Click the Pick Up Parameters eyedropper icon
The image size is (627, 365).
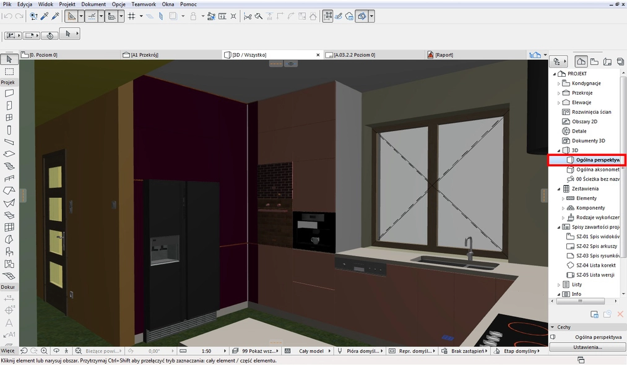[45, 16]
